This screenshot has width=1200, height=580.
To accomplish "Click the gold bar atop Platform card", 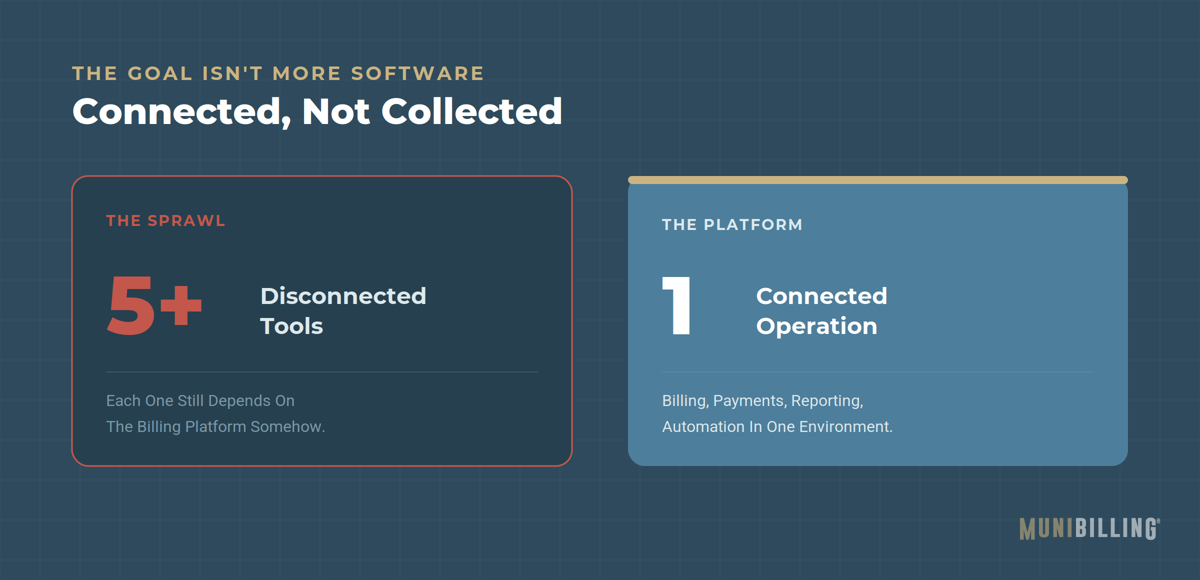I will [x=878, y=180].
